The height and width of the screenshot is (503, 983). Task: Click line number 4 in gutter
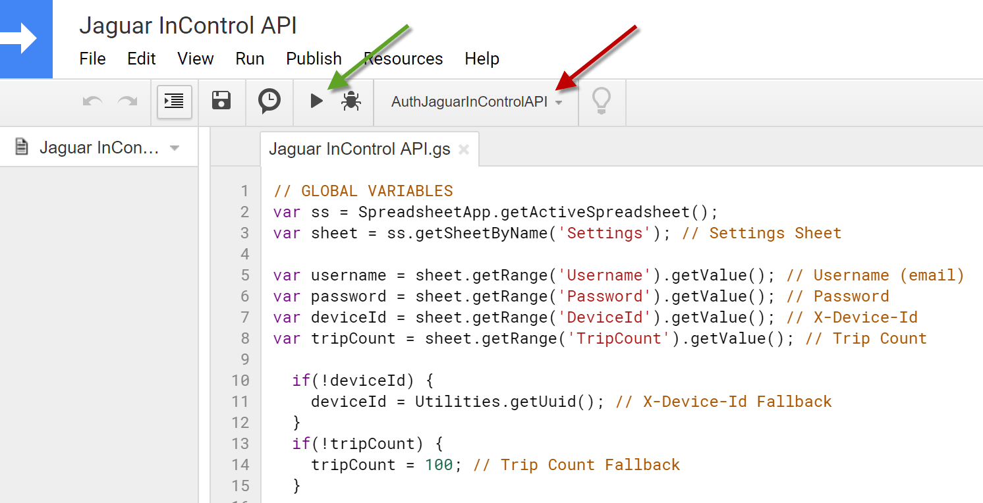point(245,254)
